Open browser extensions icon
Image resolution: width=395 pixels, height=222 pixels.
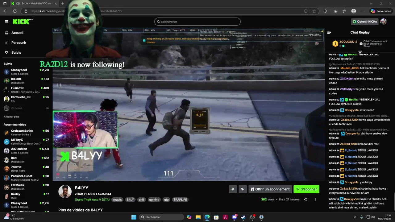pos(325,11)
